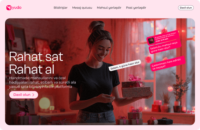Image resolution: width=200 pixels, height=130 pixels.
Task: Click the 'Rahat al' headline line
Action: 32,69
